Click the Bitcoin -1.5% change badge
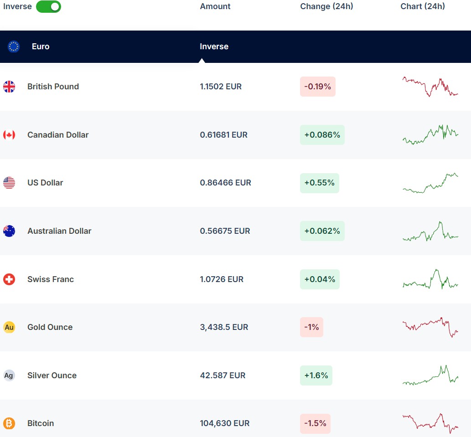The width and height of the screenshot is (471, 437). (315, 423)
